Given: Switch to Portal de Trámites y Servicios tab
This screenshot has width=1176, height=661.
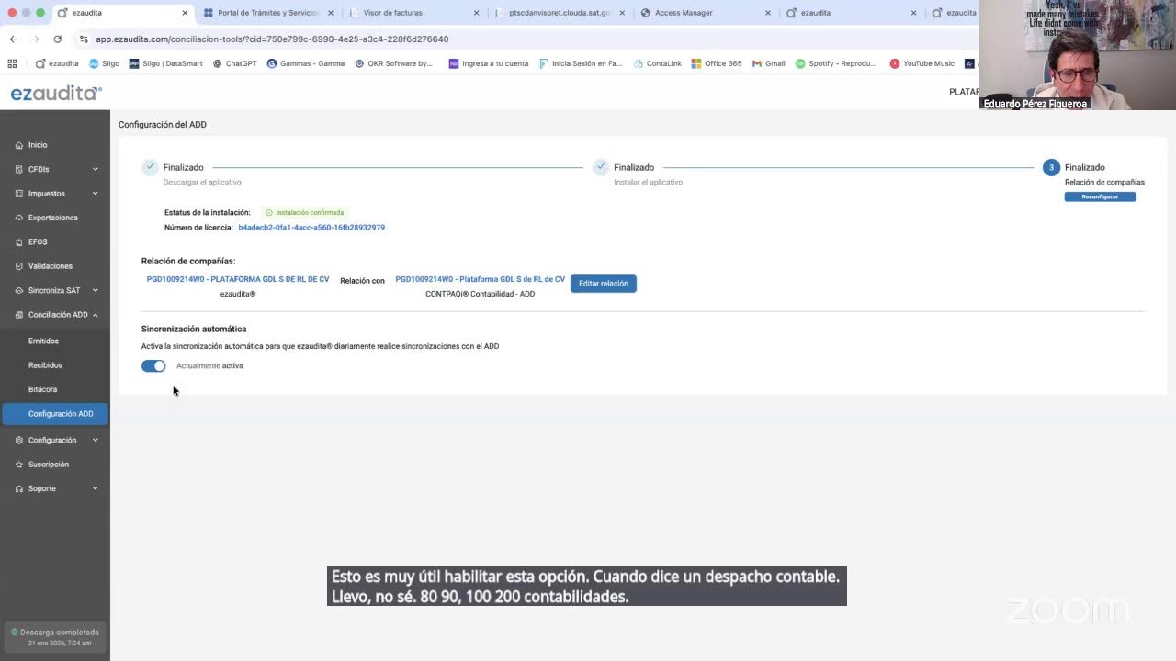Looking at the screenshot, I should coord(266,13).
